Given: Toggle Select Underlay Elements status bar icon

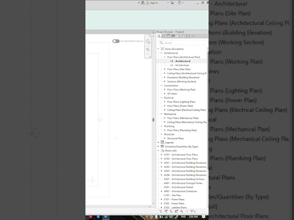Looking at the screenshot, I should tap(166, 211).
